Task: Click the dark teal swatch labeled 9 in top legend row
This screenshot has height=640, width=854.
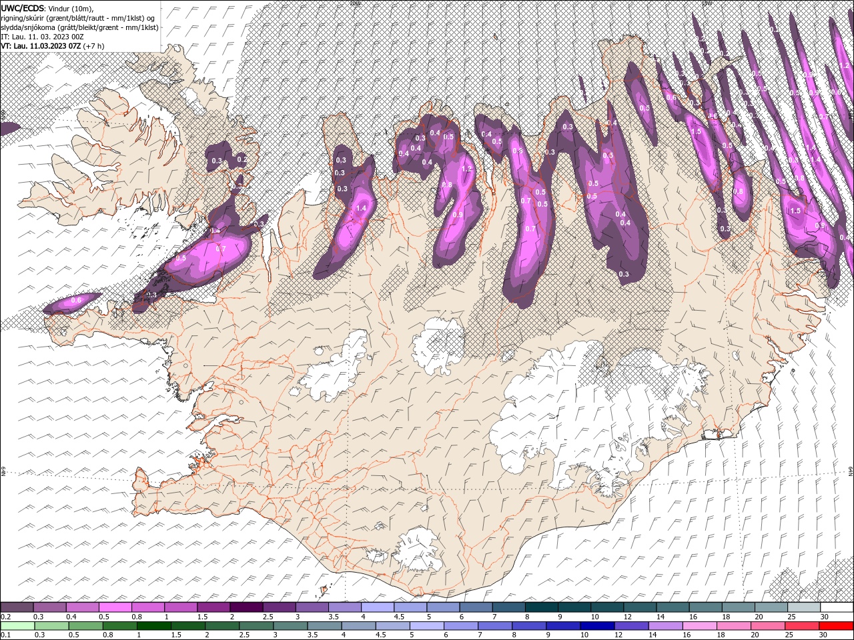Action: pos(574,607)
